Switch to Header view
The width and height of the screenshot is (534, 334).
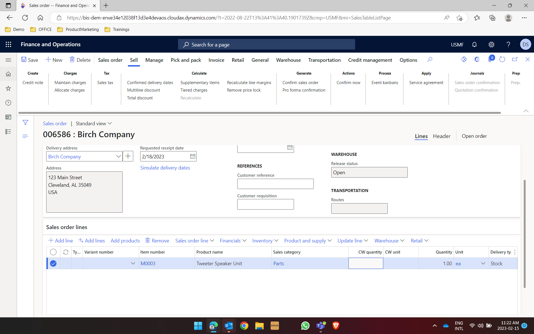click(442, 136)
